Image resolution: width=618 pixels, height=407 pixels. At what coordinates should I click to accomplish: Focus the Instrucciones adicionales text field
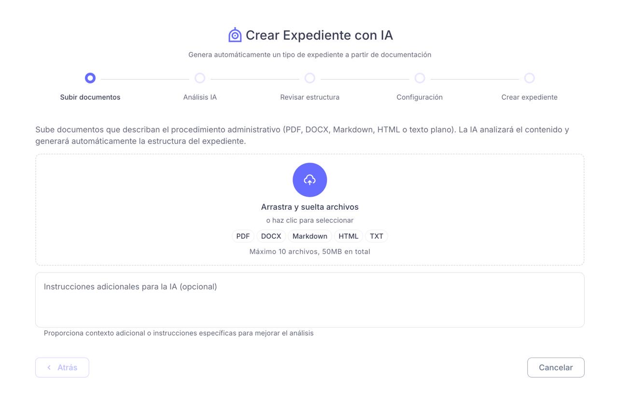[310, 300]
